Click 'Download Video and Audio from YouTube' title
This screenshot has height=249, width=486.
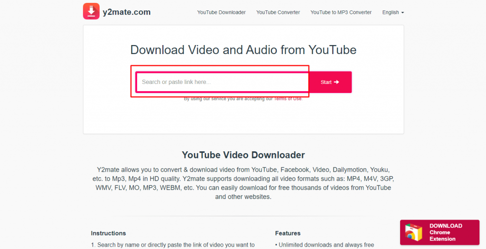tap(243, 50)
